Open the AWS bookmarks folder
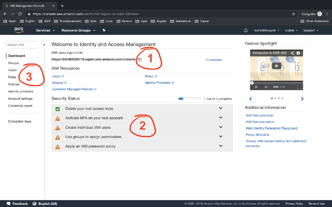This screenshot has width=332, height=207. [44, 21]
